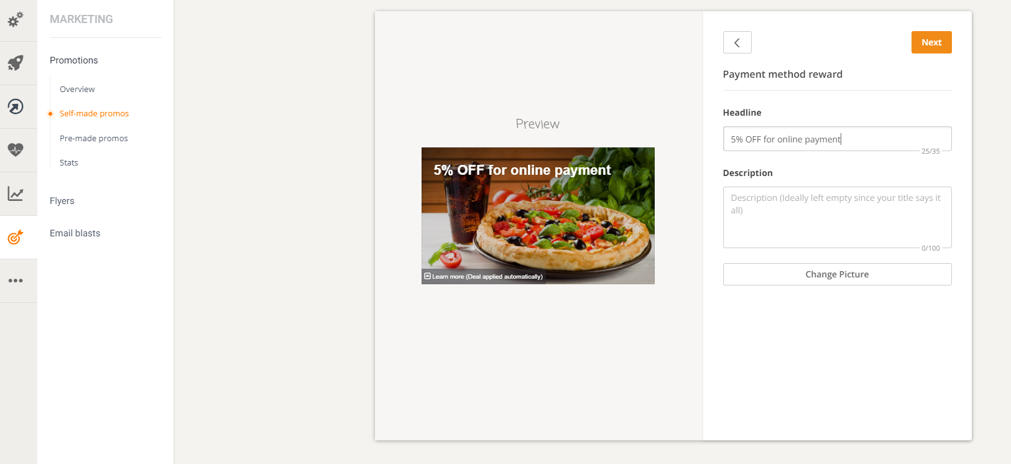Open the circled arrow icon in sidebar
This screenshot has height=464, width=1011.
[16, 106]
